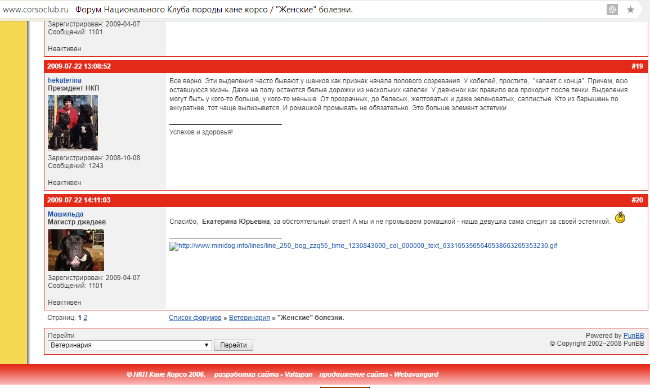Click the smiley emoticon in post #20

click(x=620, y=217)
